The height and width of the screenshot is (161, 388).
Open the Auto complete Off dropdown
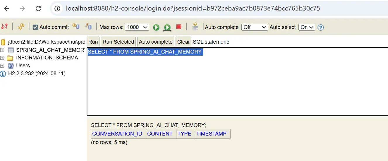point(254,27)
